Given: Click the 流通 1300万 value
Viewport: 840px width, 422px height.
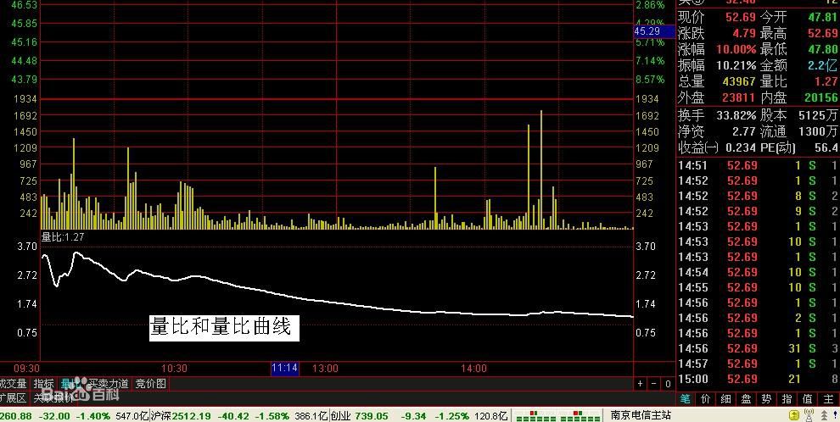Looking at the screenshot, I should [x=817, y=131].
